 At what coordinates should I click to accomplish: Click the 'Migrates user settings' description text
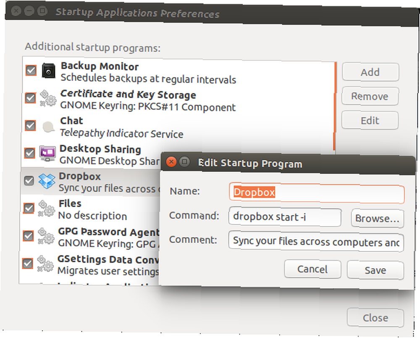[108, 271]
